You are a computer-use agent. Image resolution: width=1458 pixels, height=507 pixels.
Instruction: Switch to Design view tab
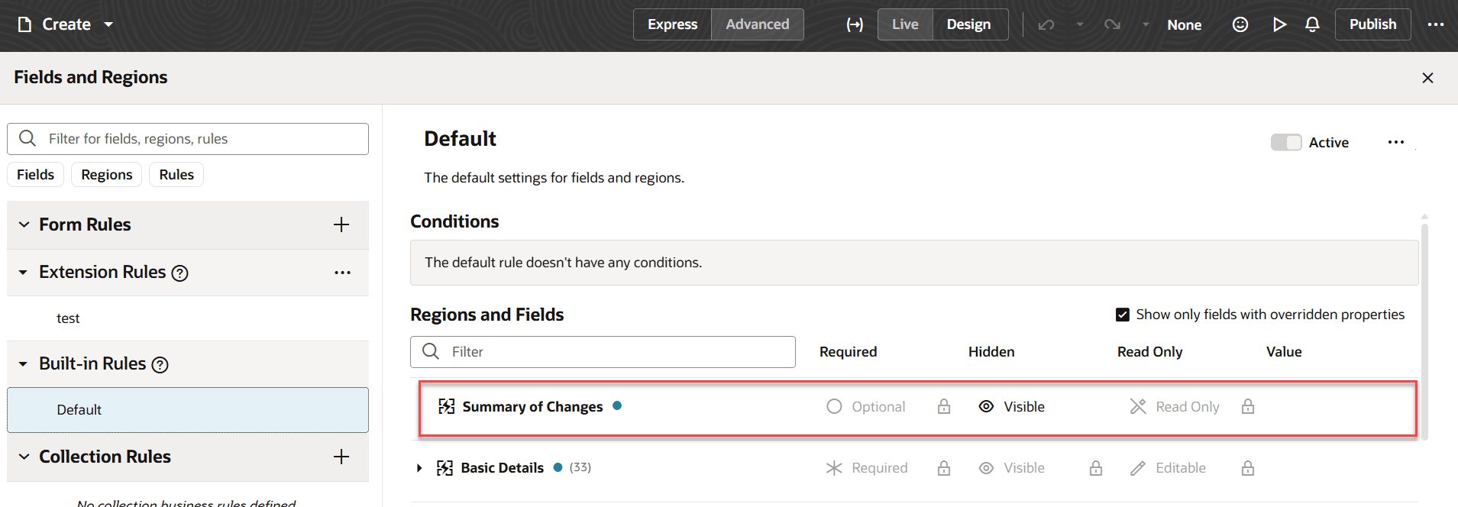pos(968,24)
